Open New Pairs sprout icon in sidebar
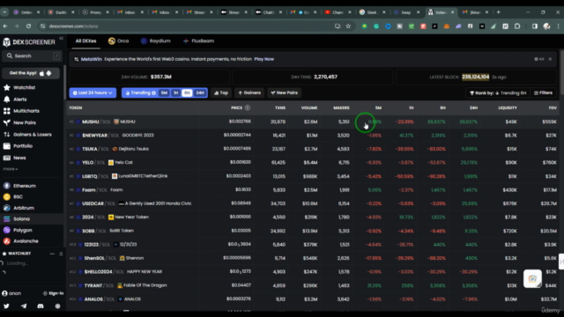The image size is (564, 317). point(7,122)
